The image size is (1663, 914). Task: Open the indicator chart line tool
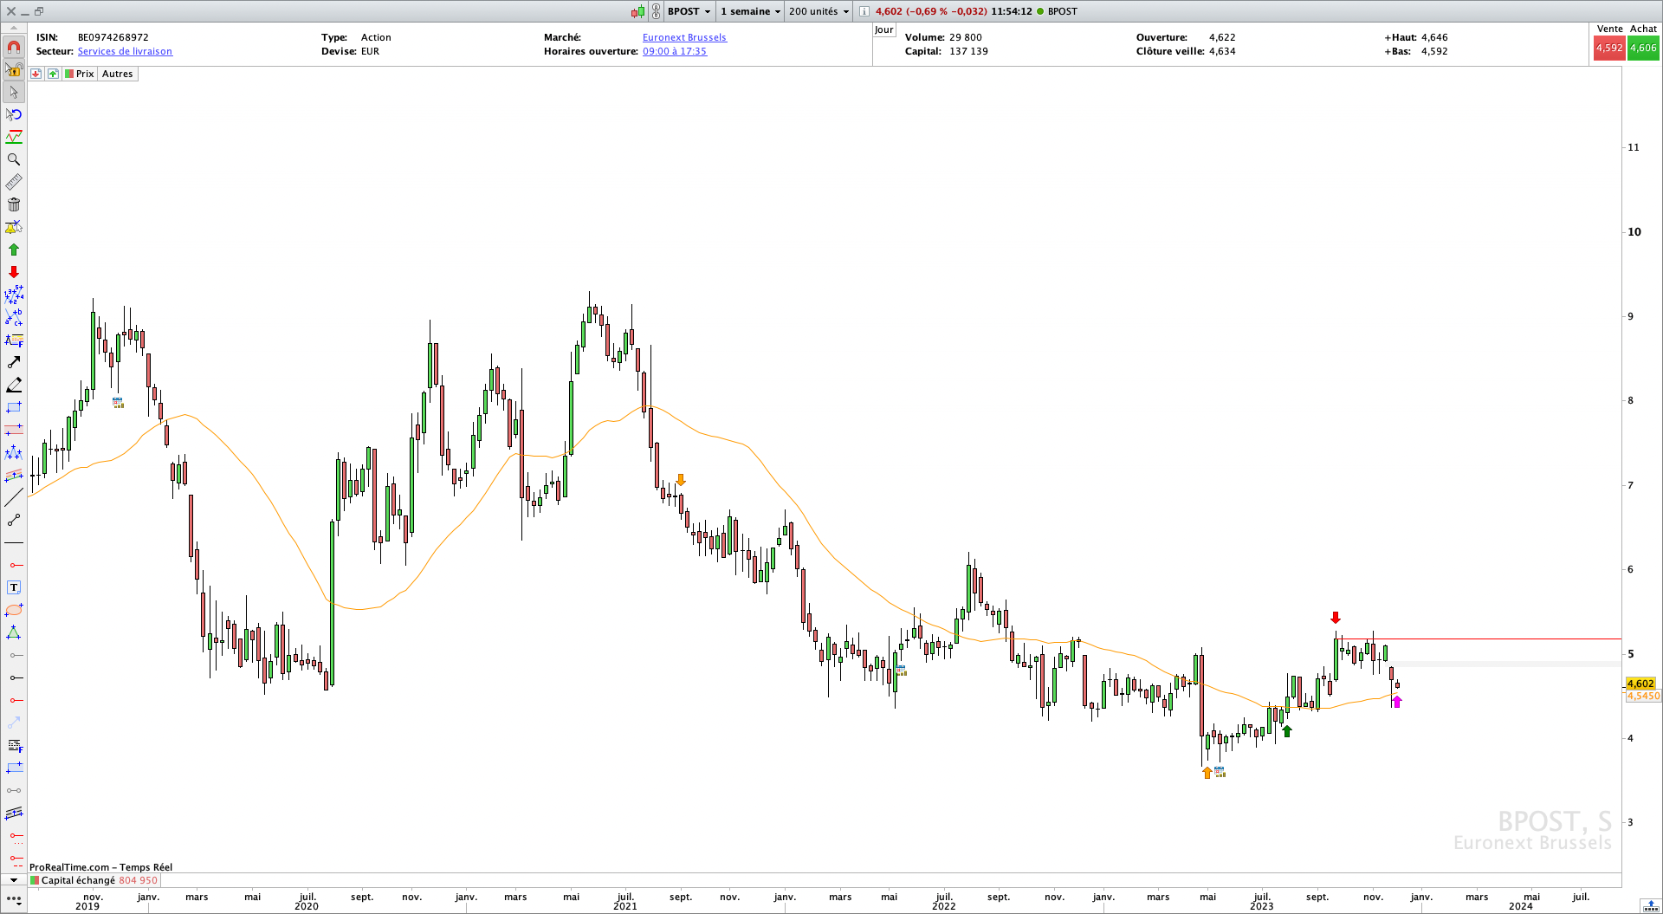tap(14, 137)
